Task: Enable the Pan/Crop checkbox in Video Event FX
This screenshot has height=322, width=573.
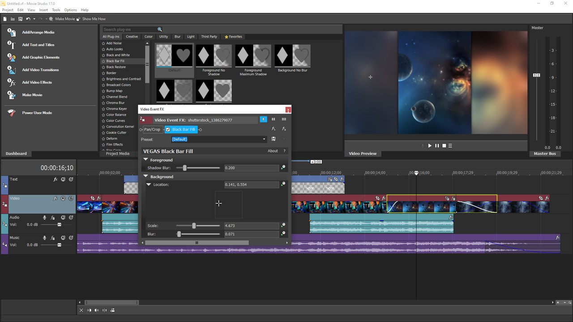Action: [x=153, y=129]
